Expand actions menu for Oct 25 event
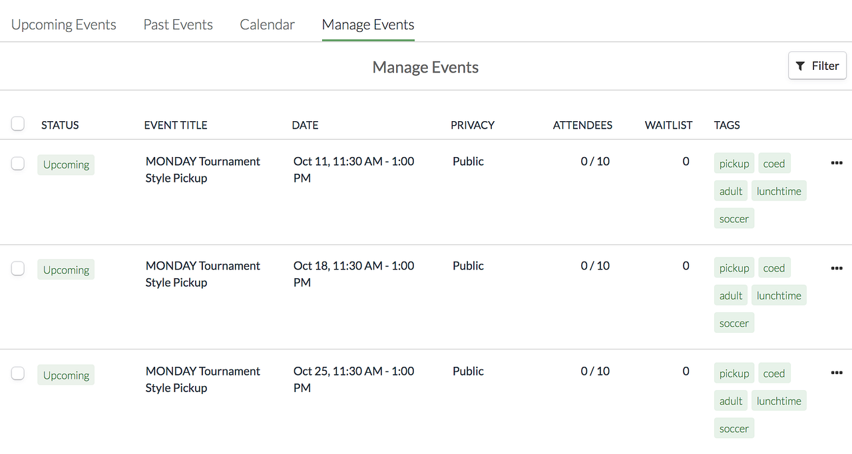The image size is (852, 454). click(x=837, y=373)
